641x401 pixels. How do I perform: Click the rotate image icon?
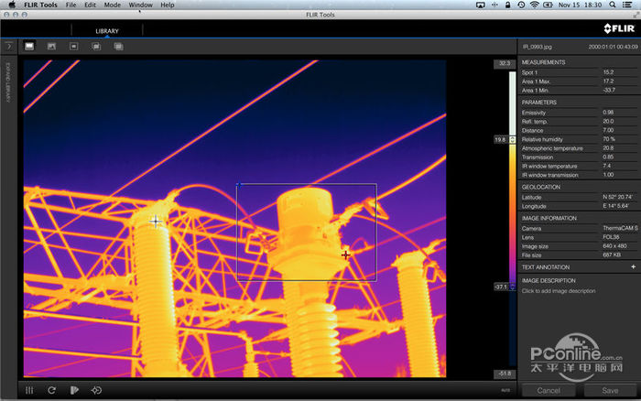(52, 390)
